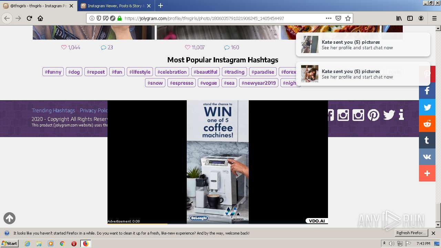Click the 1,044 likes heart icon
Screen dimensions: 441x248
(x=64, y=47)
